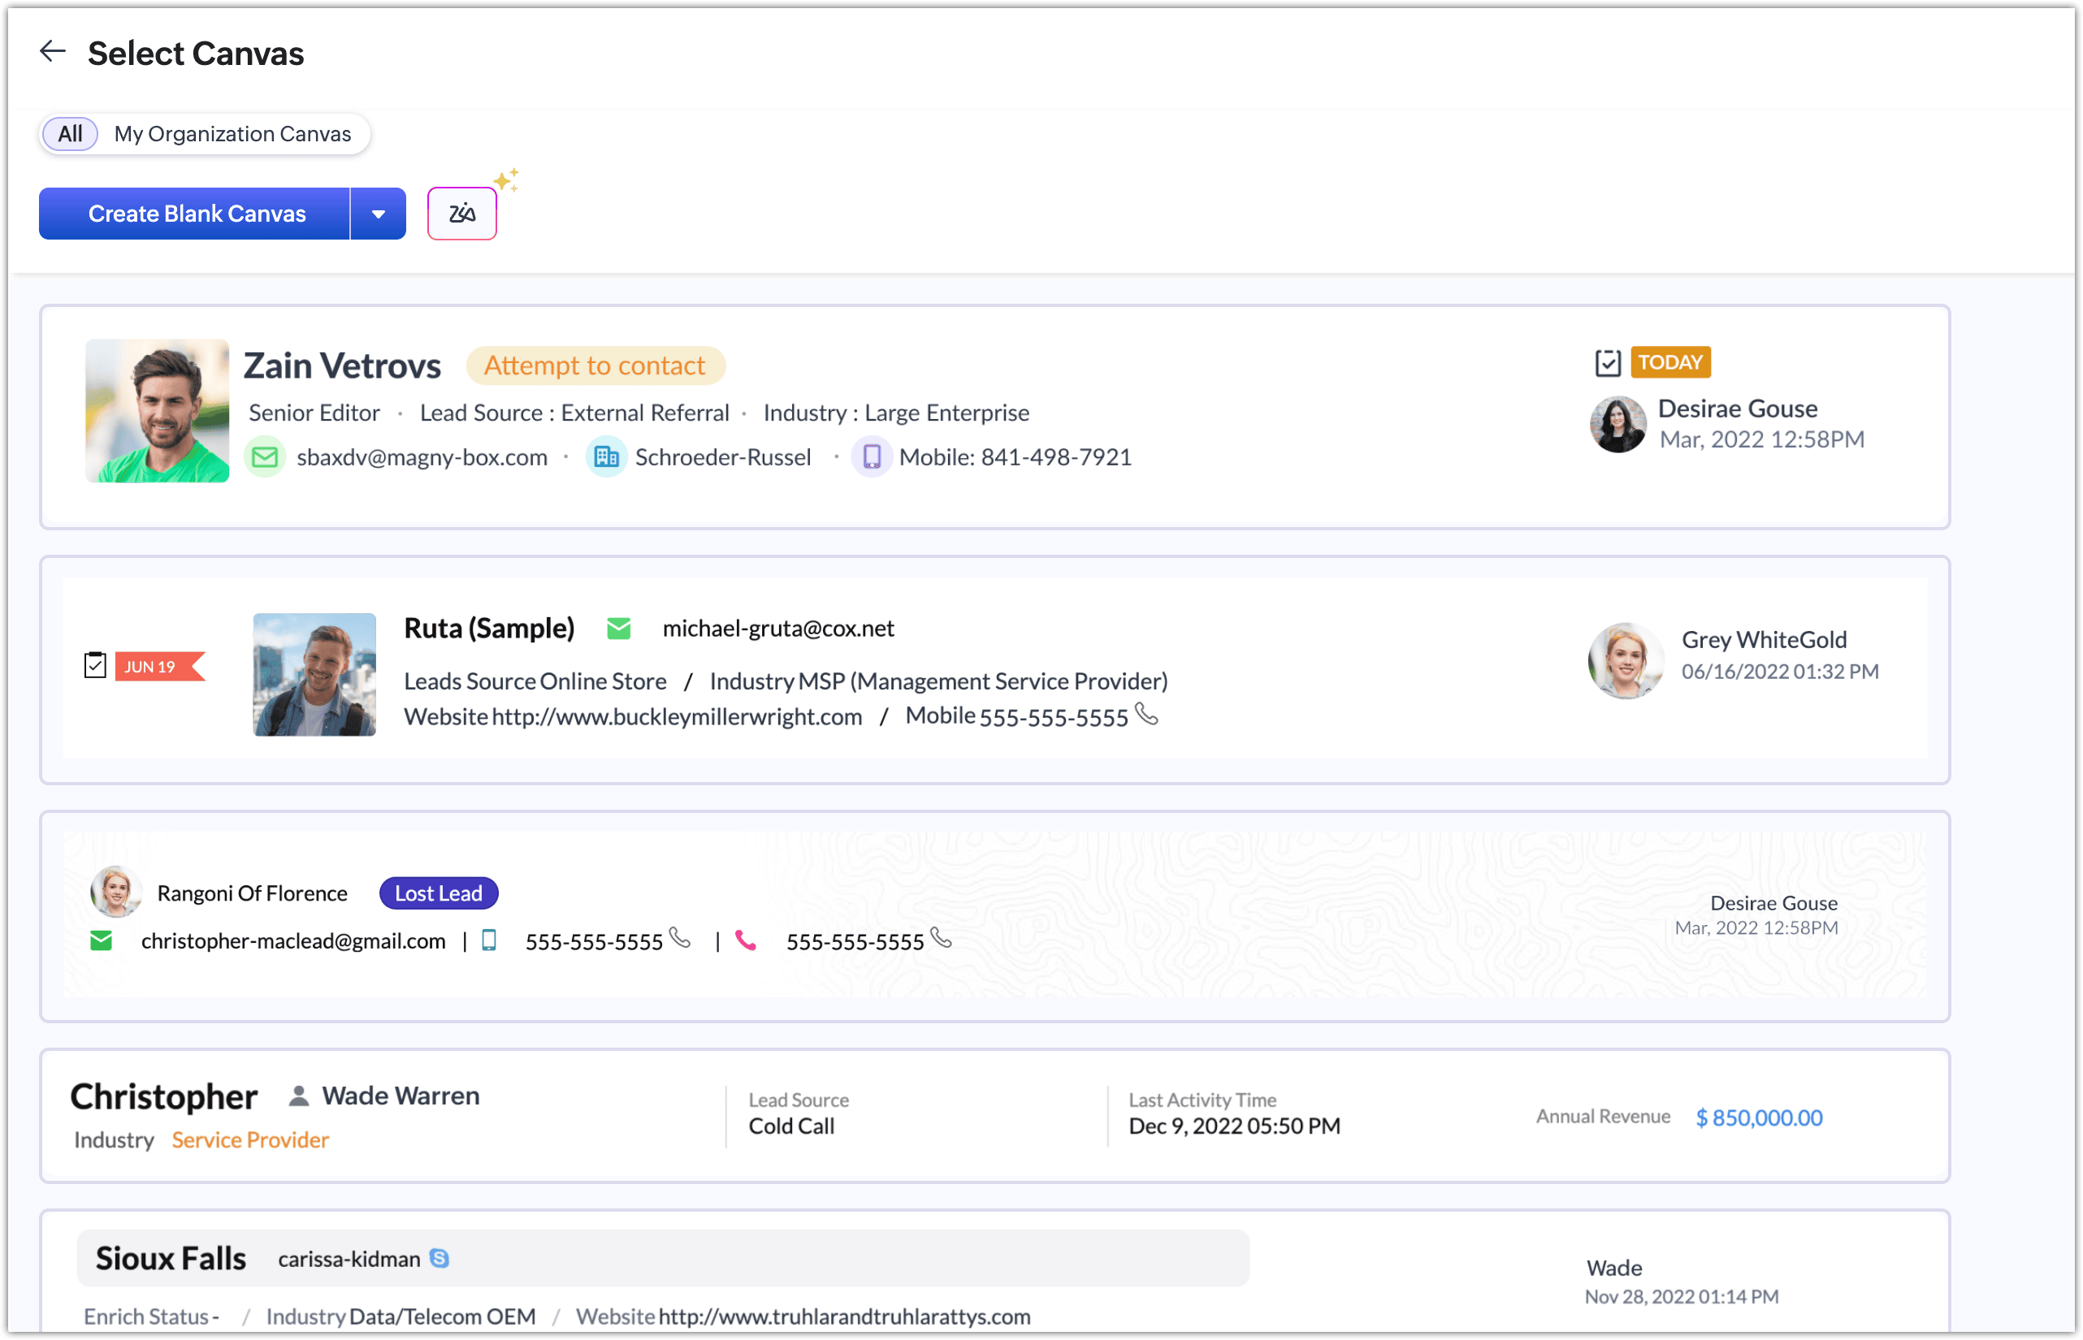Select the All filter tab
This screenshot has width=2083, height=1340.
[70, 134]
